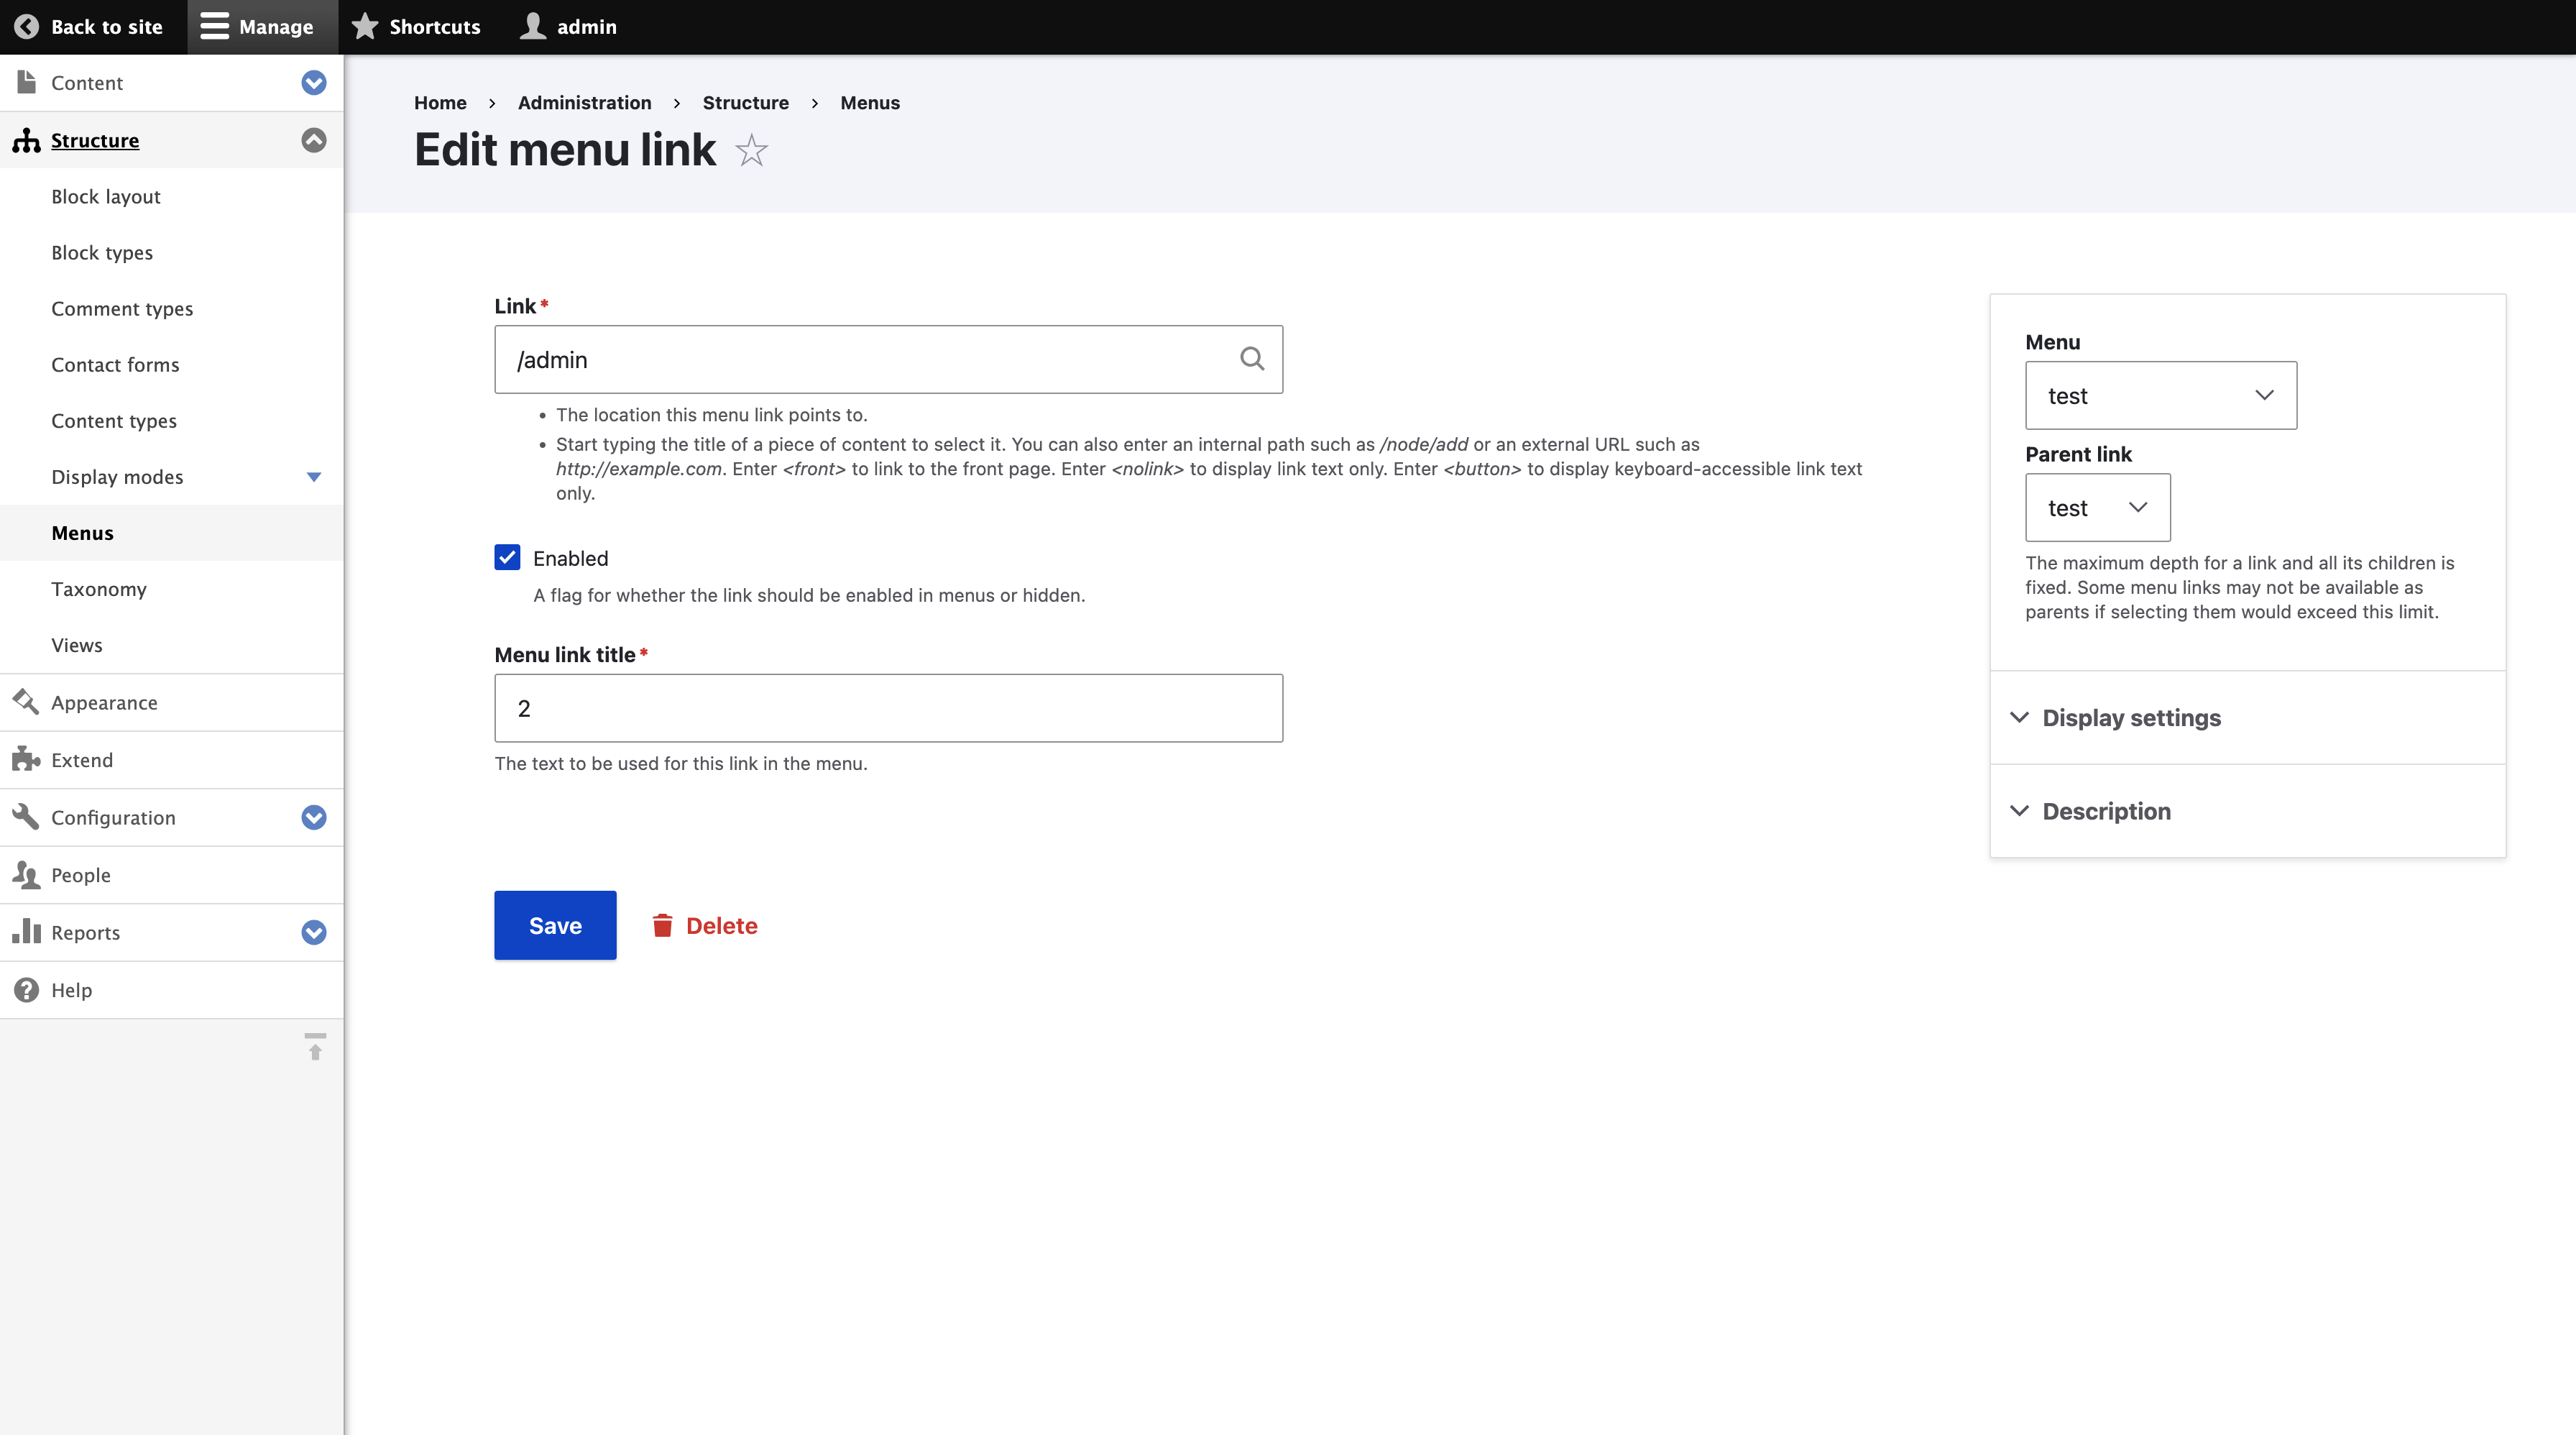Viewport: 2576px width, 1435px height.
Task: Select Taxonomy in the Structure menu
Action: (x=99, y=589)
